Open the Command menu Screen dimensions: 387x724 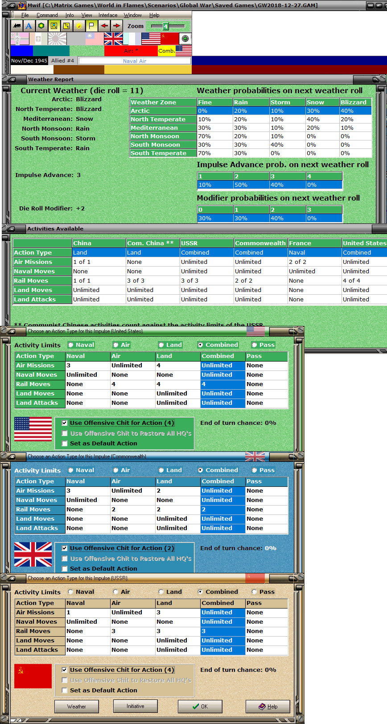pos(47,15)
